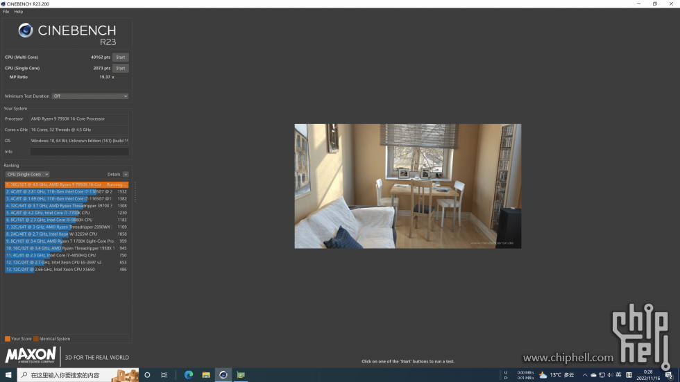This screenshot has width=680, height=382.
Task: Select ranking row 5 Core i7-7700K
Action: [x=67, y=213]
